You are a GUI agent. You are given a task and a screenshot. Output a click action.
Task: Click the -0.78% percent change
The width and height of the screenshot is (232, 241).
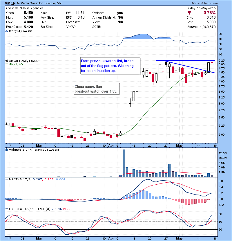pyautogui.click(x=209, y=13)
